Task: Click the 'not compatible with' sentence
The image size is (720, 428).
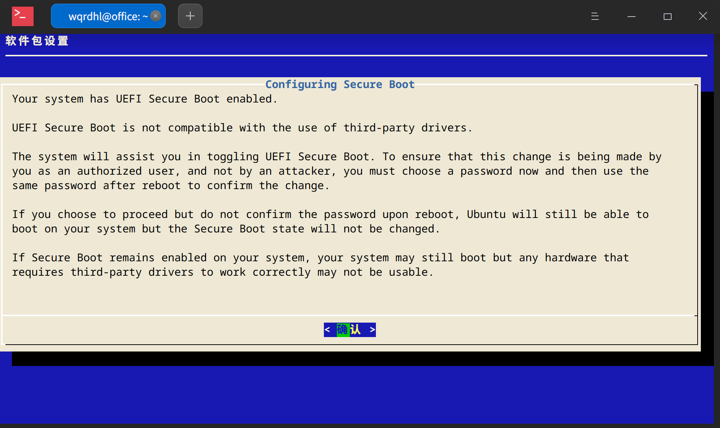Action: [x=242, y=128]
